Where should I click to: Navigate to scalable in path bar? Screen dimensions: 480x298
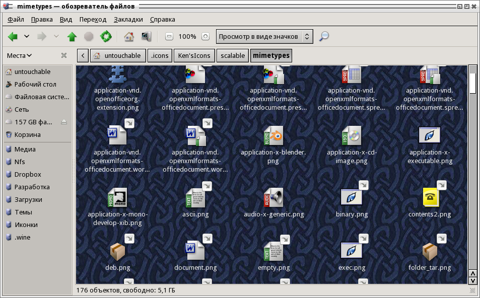tap(233, 56)
